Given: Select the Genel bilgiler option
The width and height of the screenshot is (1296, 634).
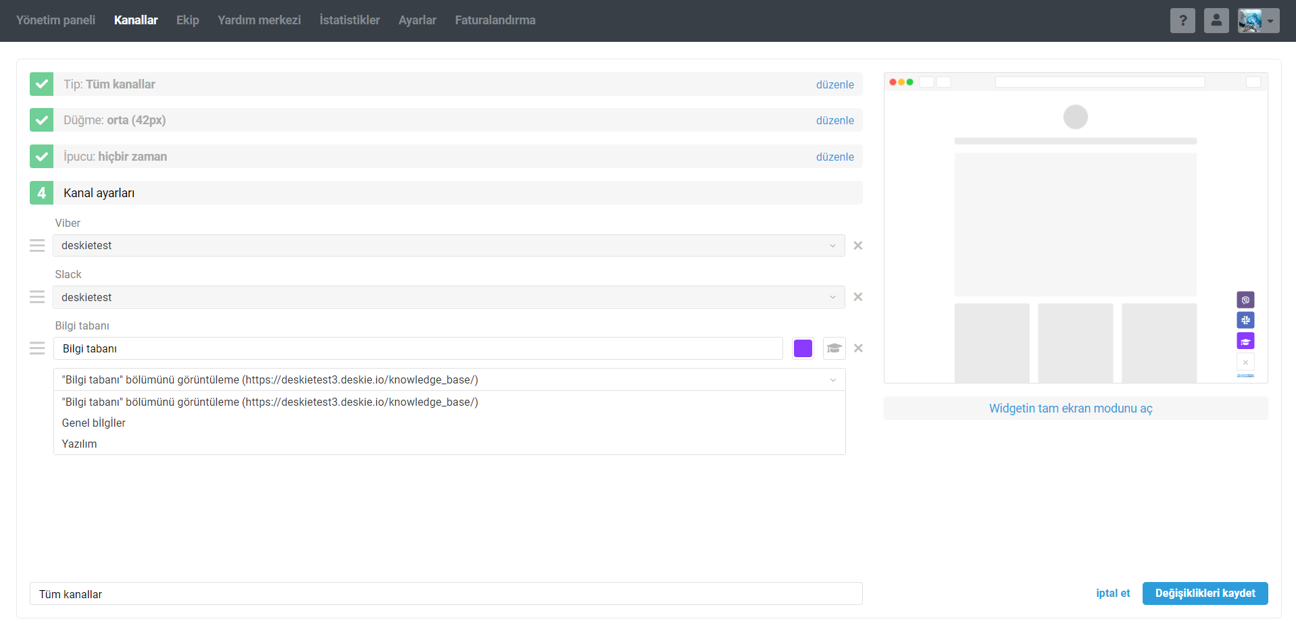Looking at the screenshot, I should [449, 423].
